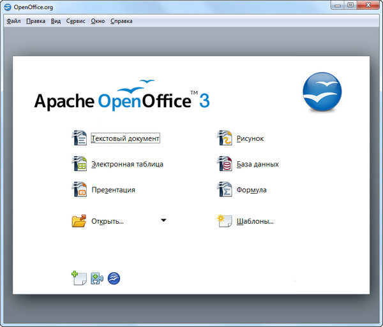Viewport: 383px width, 327px height.
Task: Open the Файл menu
Action: pyautogui.click(x=13, y=21)
